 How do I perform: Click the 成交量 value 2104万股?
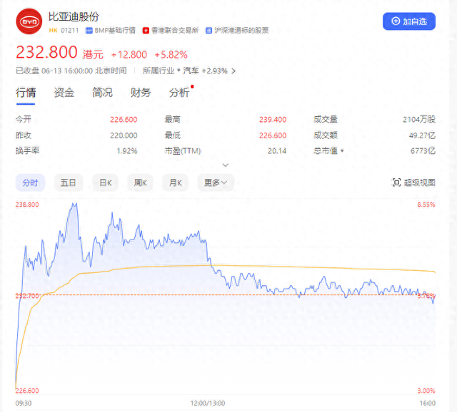(x=419, y=120)
